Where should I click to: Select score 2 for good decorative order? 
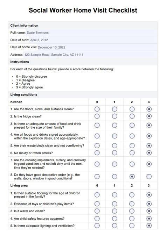pyautogui.click(x=132, y=177)
